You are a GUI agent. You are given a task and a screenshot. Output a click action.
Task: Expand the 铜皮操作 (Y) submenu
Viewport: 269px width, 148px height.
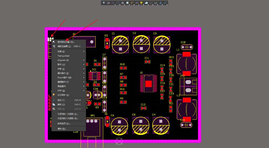click(x=69, y=82)
